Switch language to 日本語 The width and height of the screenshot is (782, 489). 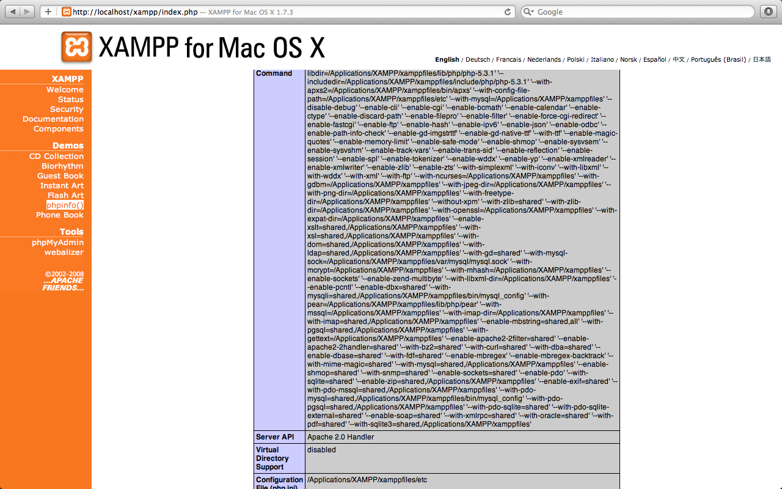click(762, 60)
